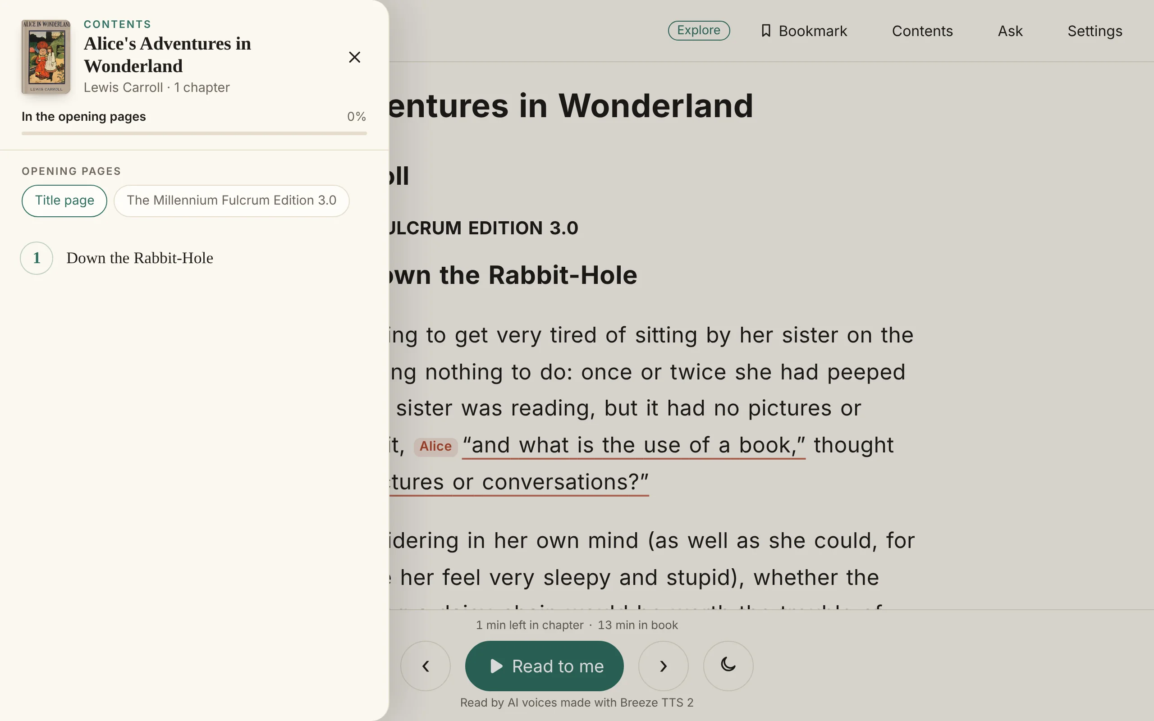The width and height of the screenshot is (1154, 721).
Task: Start Read to me playback
Action: tap(544, 666)
